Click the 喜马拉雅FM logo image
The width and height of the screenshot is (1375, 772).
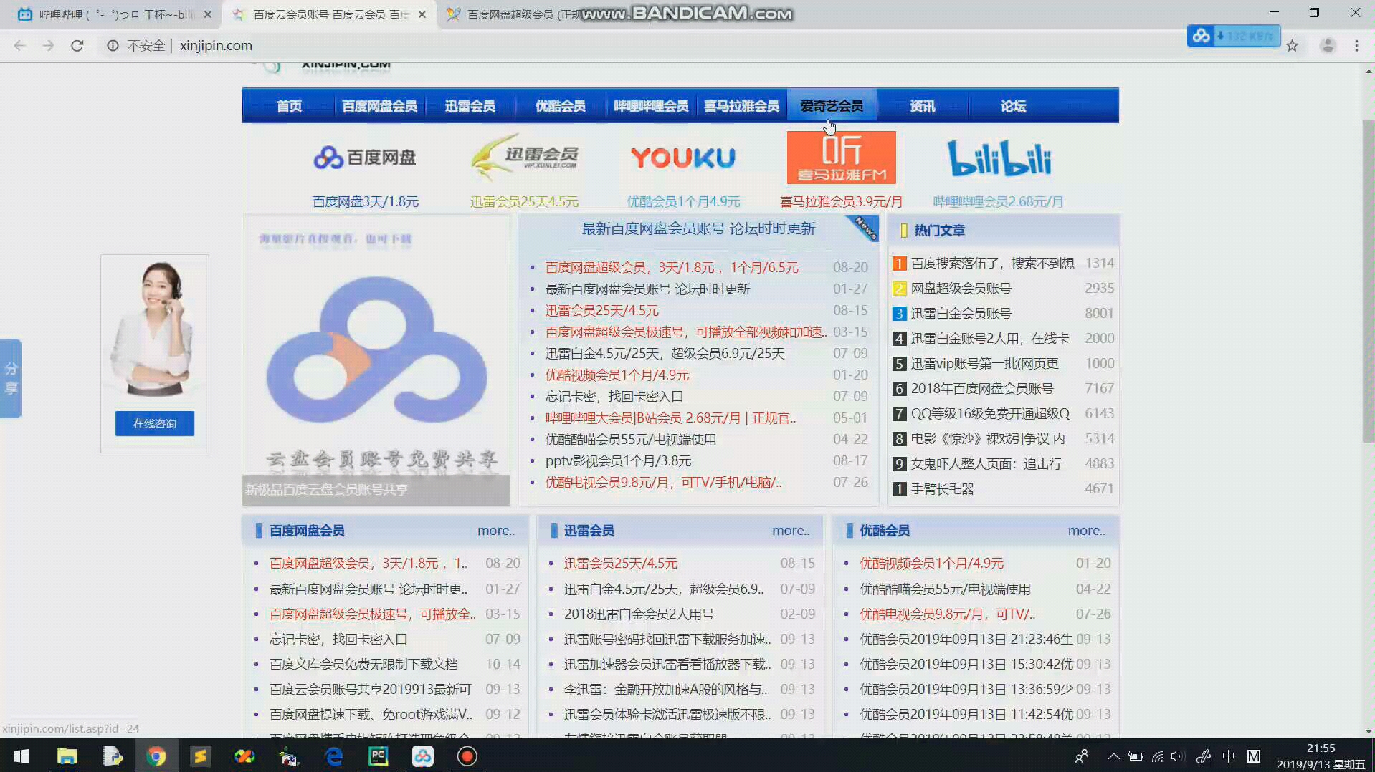pos(842,158)
